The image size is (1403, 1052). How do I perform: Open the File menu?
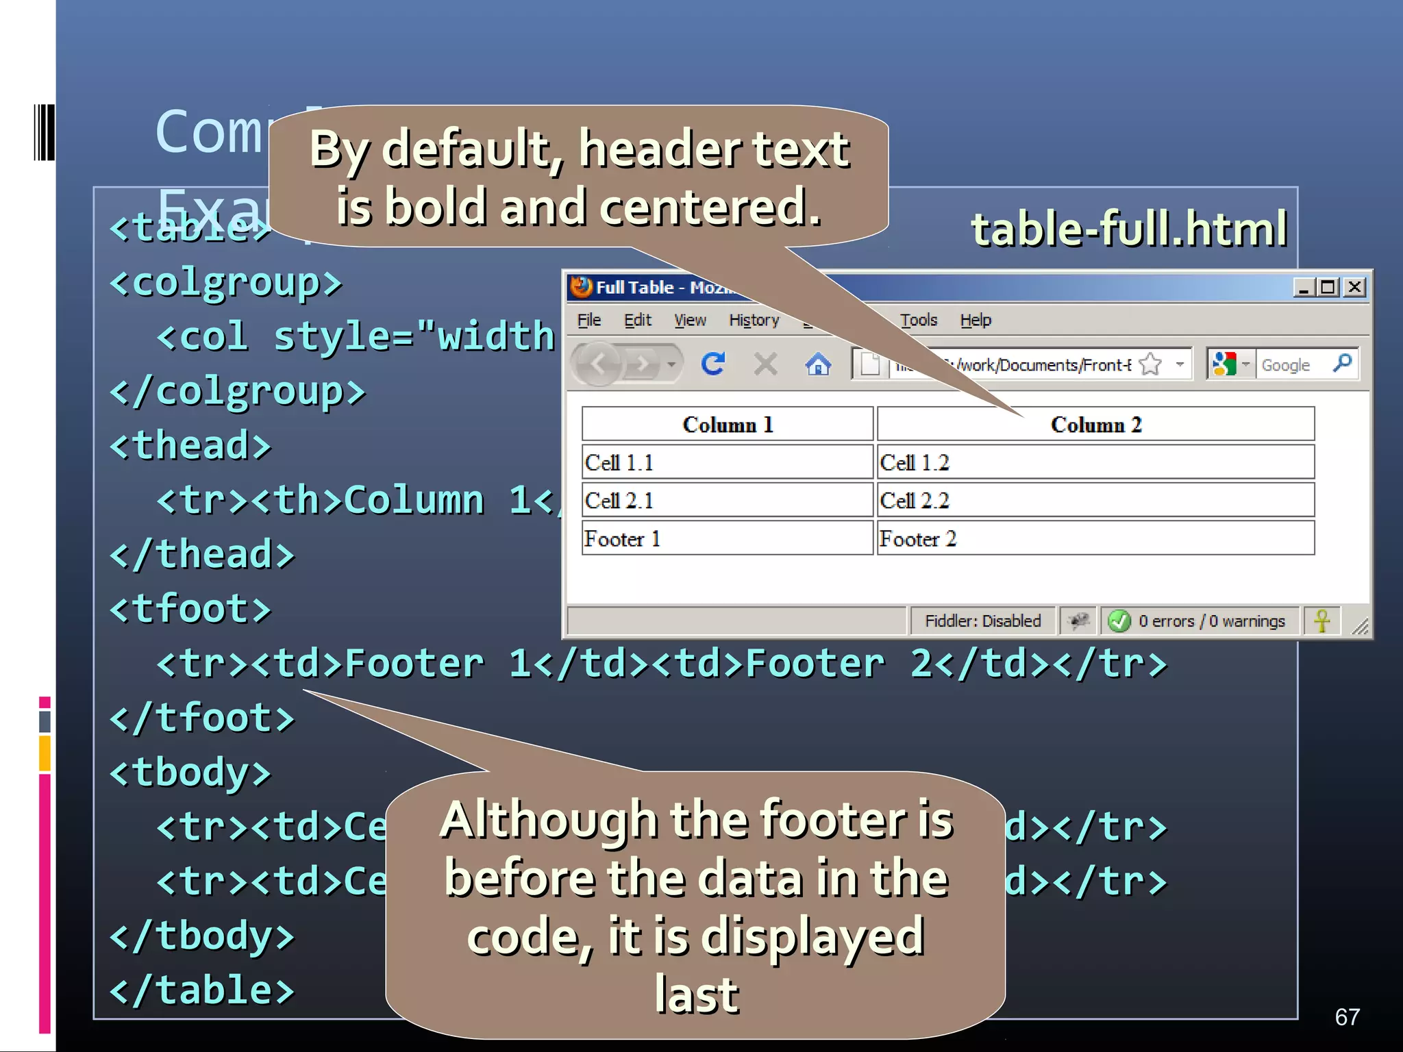point(588,320)
